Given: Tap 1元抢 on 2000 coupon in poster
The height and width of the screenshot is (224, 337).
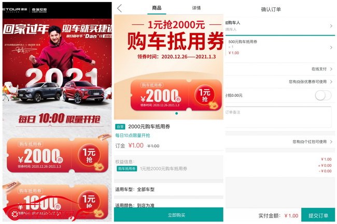Looking at the screenshot, I should click(x=89, y=156).
